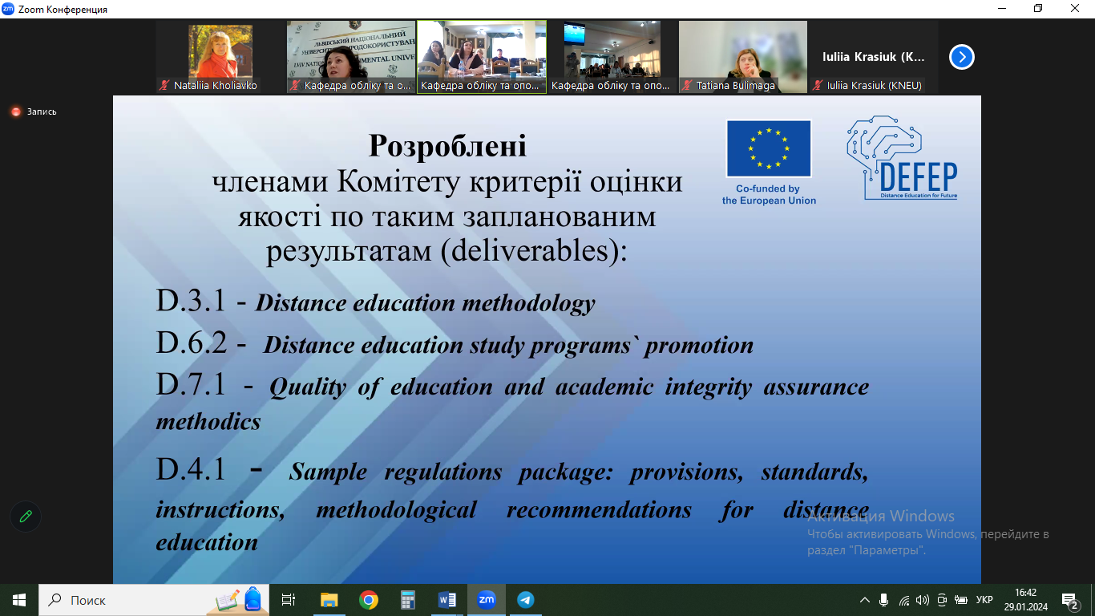Expand hidden system tray icons chevron
Image resolution: width=1095 pixels, height=616 pixels.
864,600
